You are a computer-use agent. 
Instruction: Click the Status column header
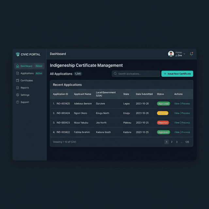click(x=160, y=94)
